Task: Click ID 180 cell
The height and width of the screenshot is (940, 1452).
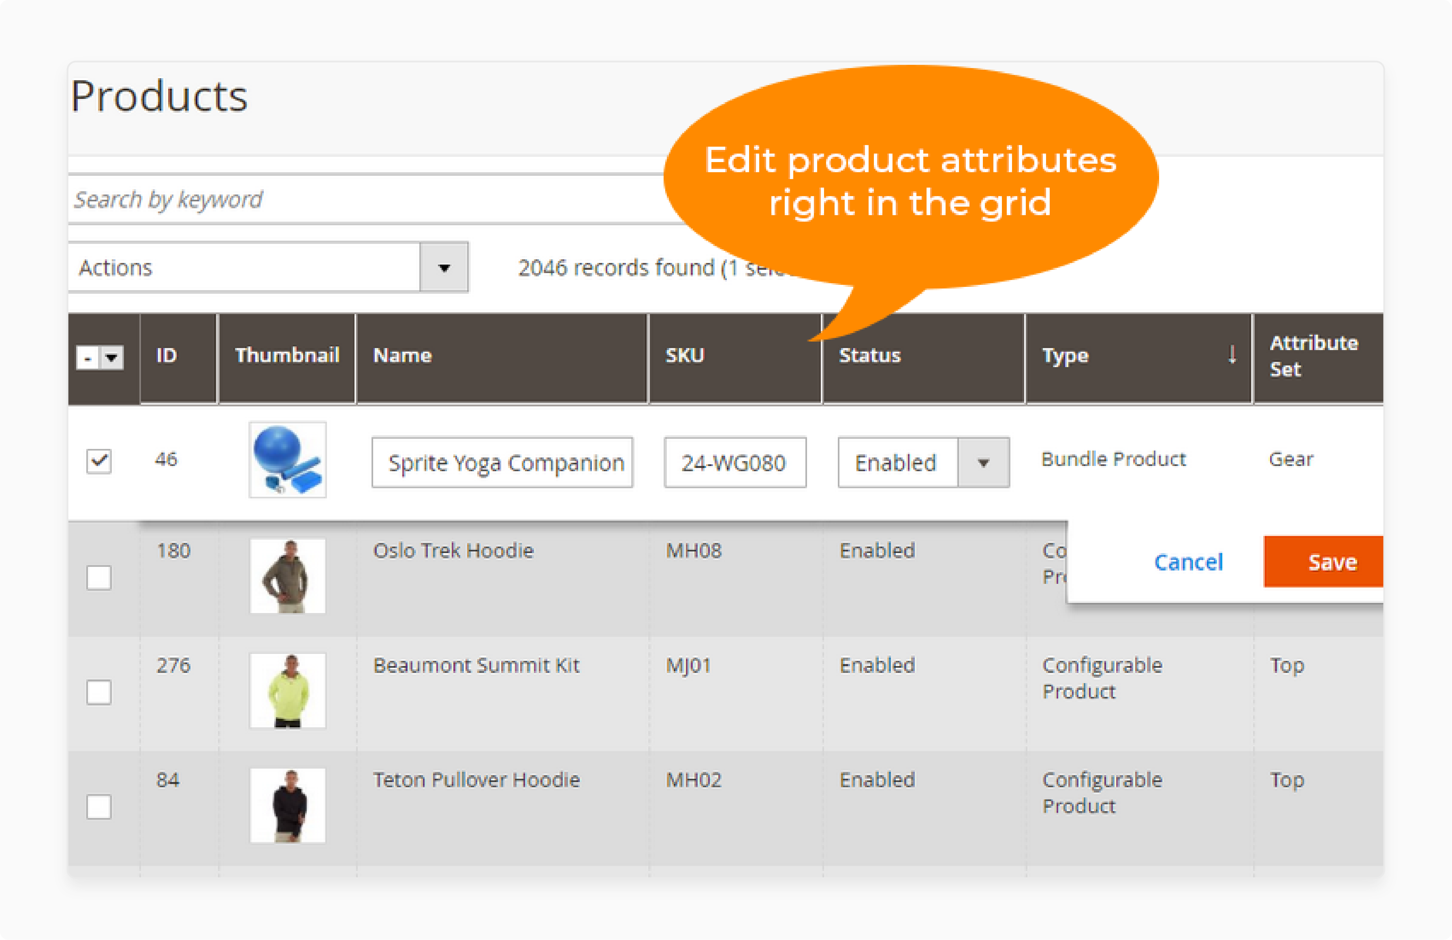Action: tap(174, 550)
